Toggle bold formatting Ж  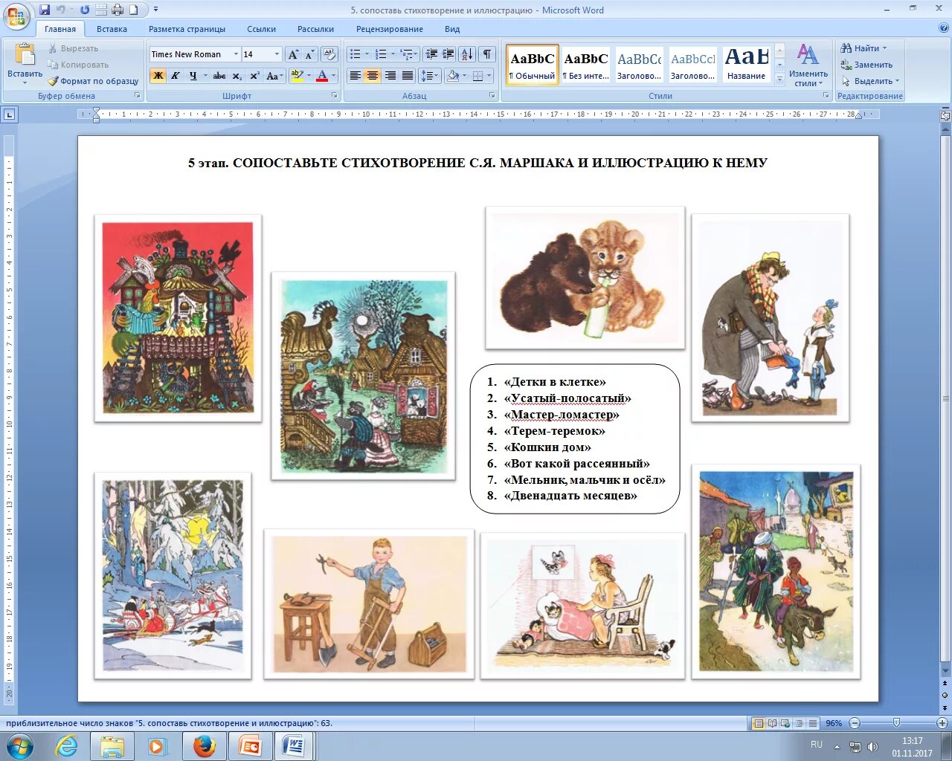pyautogui.click(x=158, y=76)
